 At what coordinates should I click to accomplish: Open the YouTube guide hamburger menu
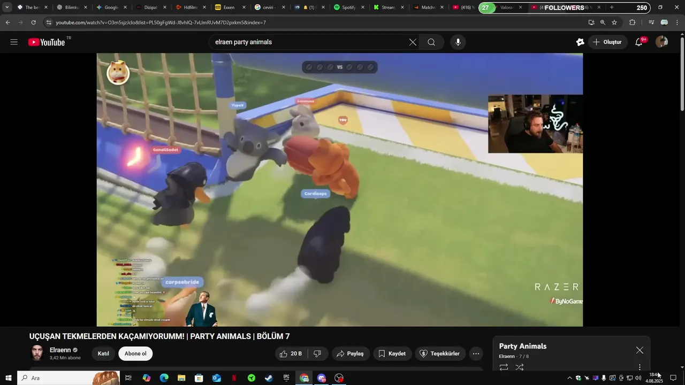point(14,42)
